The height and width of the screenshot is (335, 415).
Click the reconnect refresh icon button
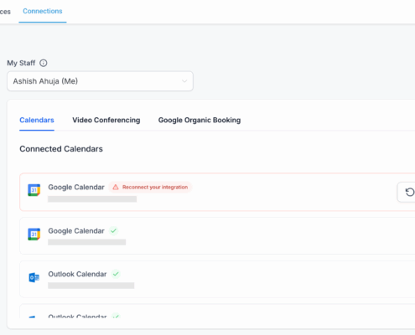pyautogui.click(x=409, y=192)
